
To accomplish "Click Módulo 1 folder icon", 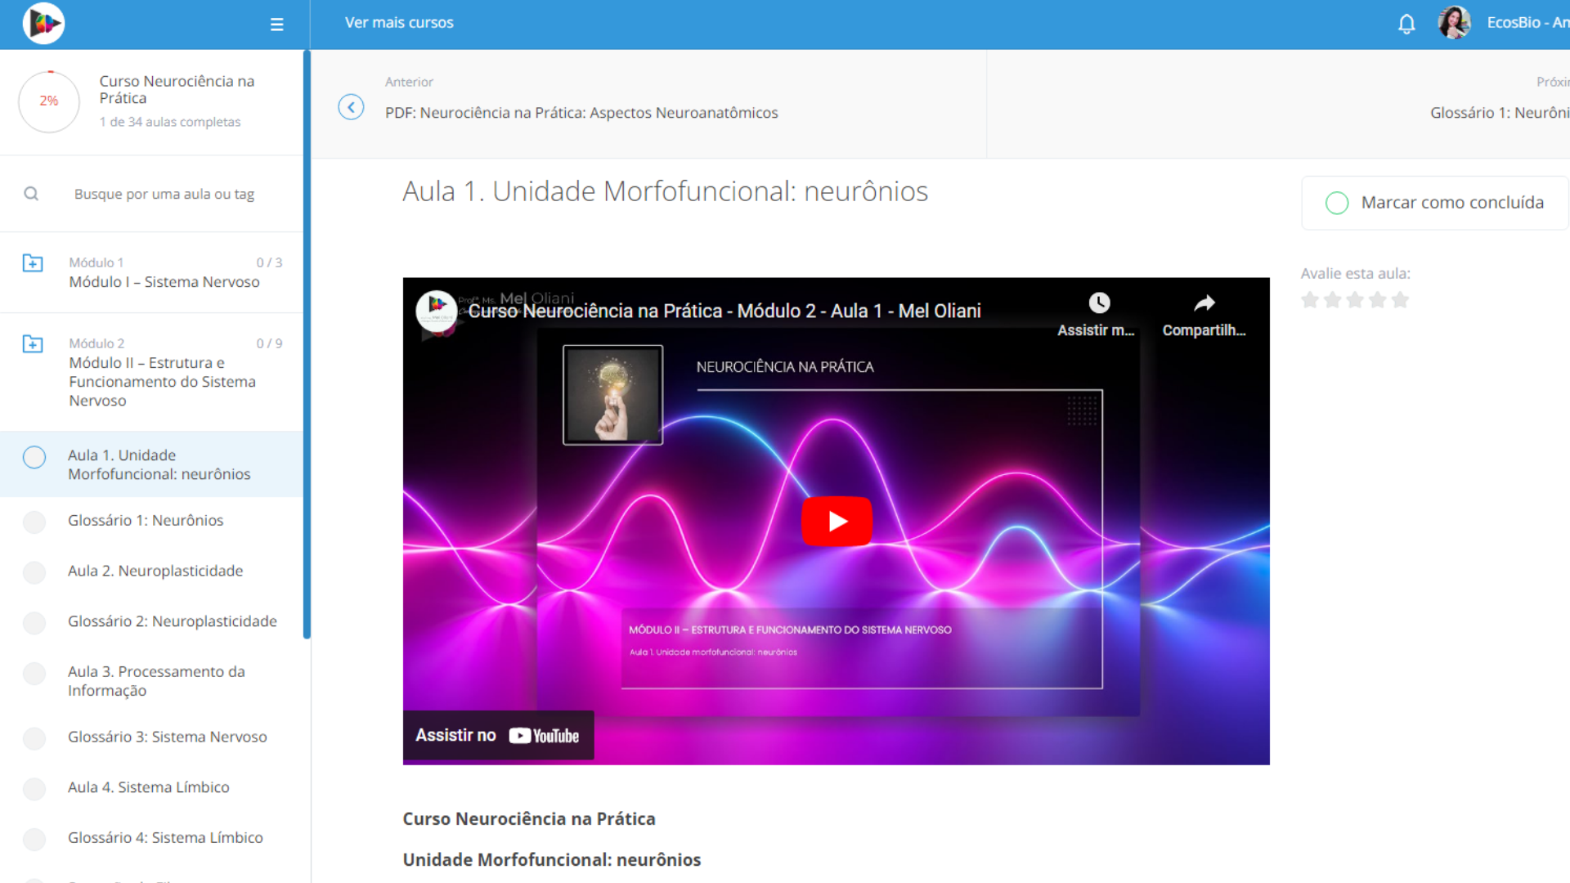I will (33, 263).
